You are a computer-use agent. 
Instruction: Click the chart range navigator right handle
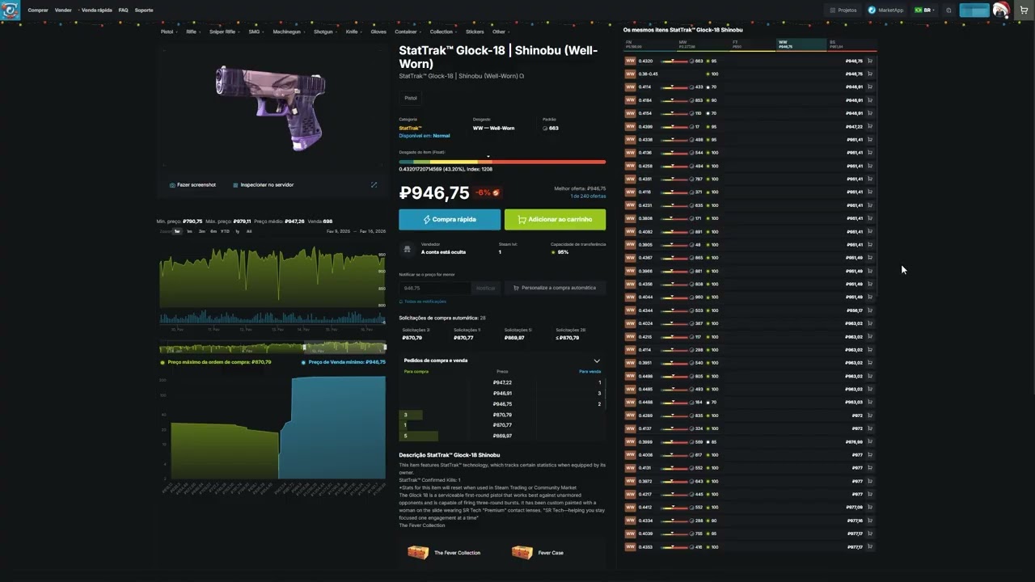tap(385, 348)
